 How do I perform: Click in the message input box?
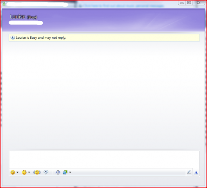pyautogui.click(x=104, y=159)
